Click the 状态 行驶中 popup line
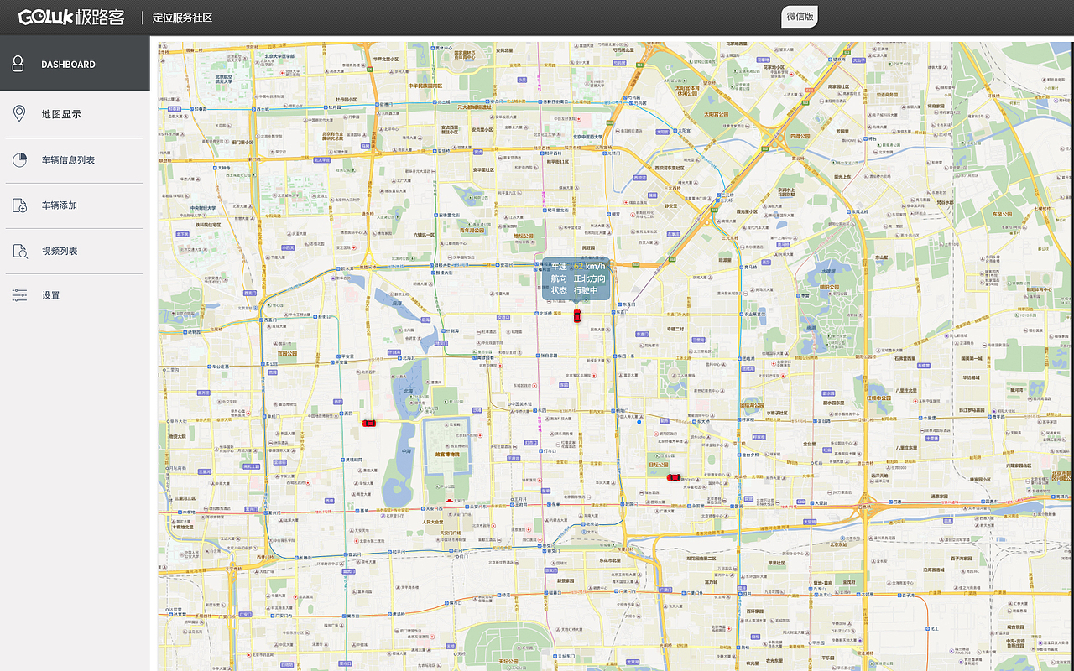Screen dimensions: 1074x671 574,290
